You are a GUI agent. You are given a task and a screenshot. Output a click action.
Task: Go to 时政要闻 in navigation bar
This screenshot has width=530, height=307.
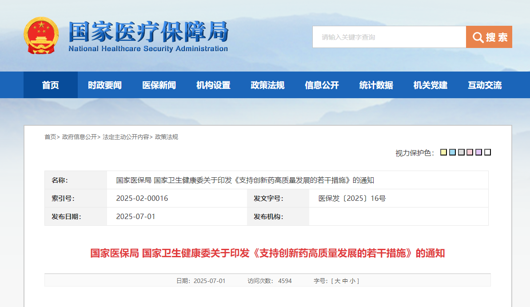tap(105, 85)
